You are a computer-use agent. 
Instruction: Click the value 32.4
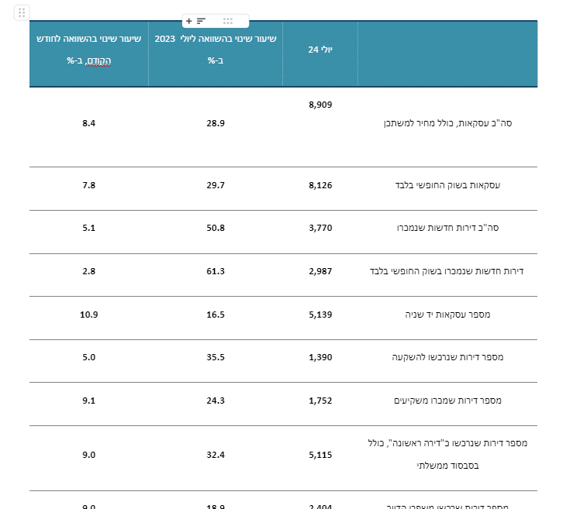point(216,455)
